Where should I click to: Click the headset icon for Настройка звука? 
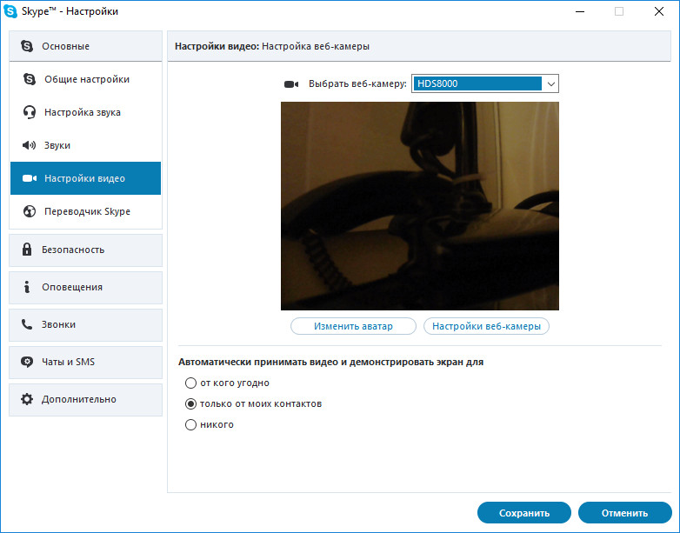tap(30, 112)
